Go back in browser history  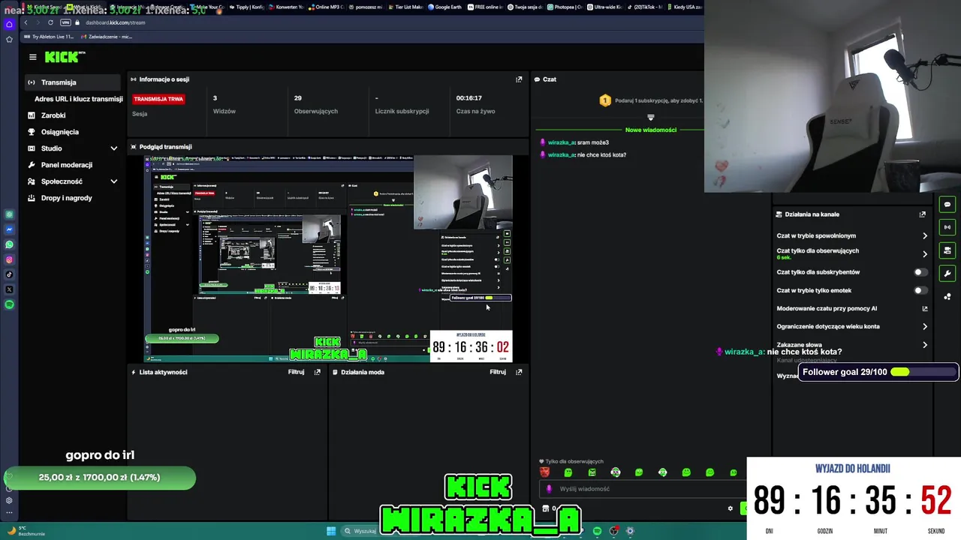[26, 22]
